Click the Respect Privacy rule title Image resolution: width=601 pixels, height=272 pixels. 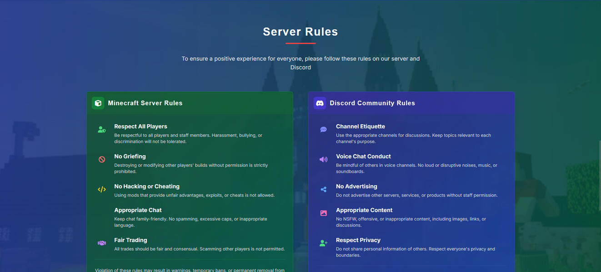coord(358,240)
